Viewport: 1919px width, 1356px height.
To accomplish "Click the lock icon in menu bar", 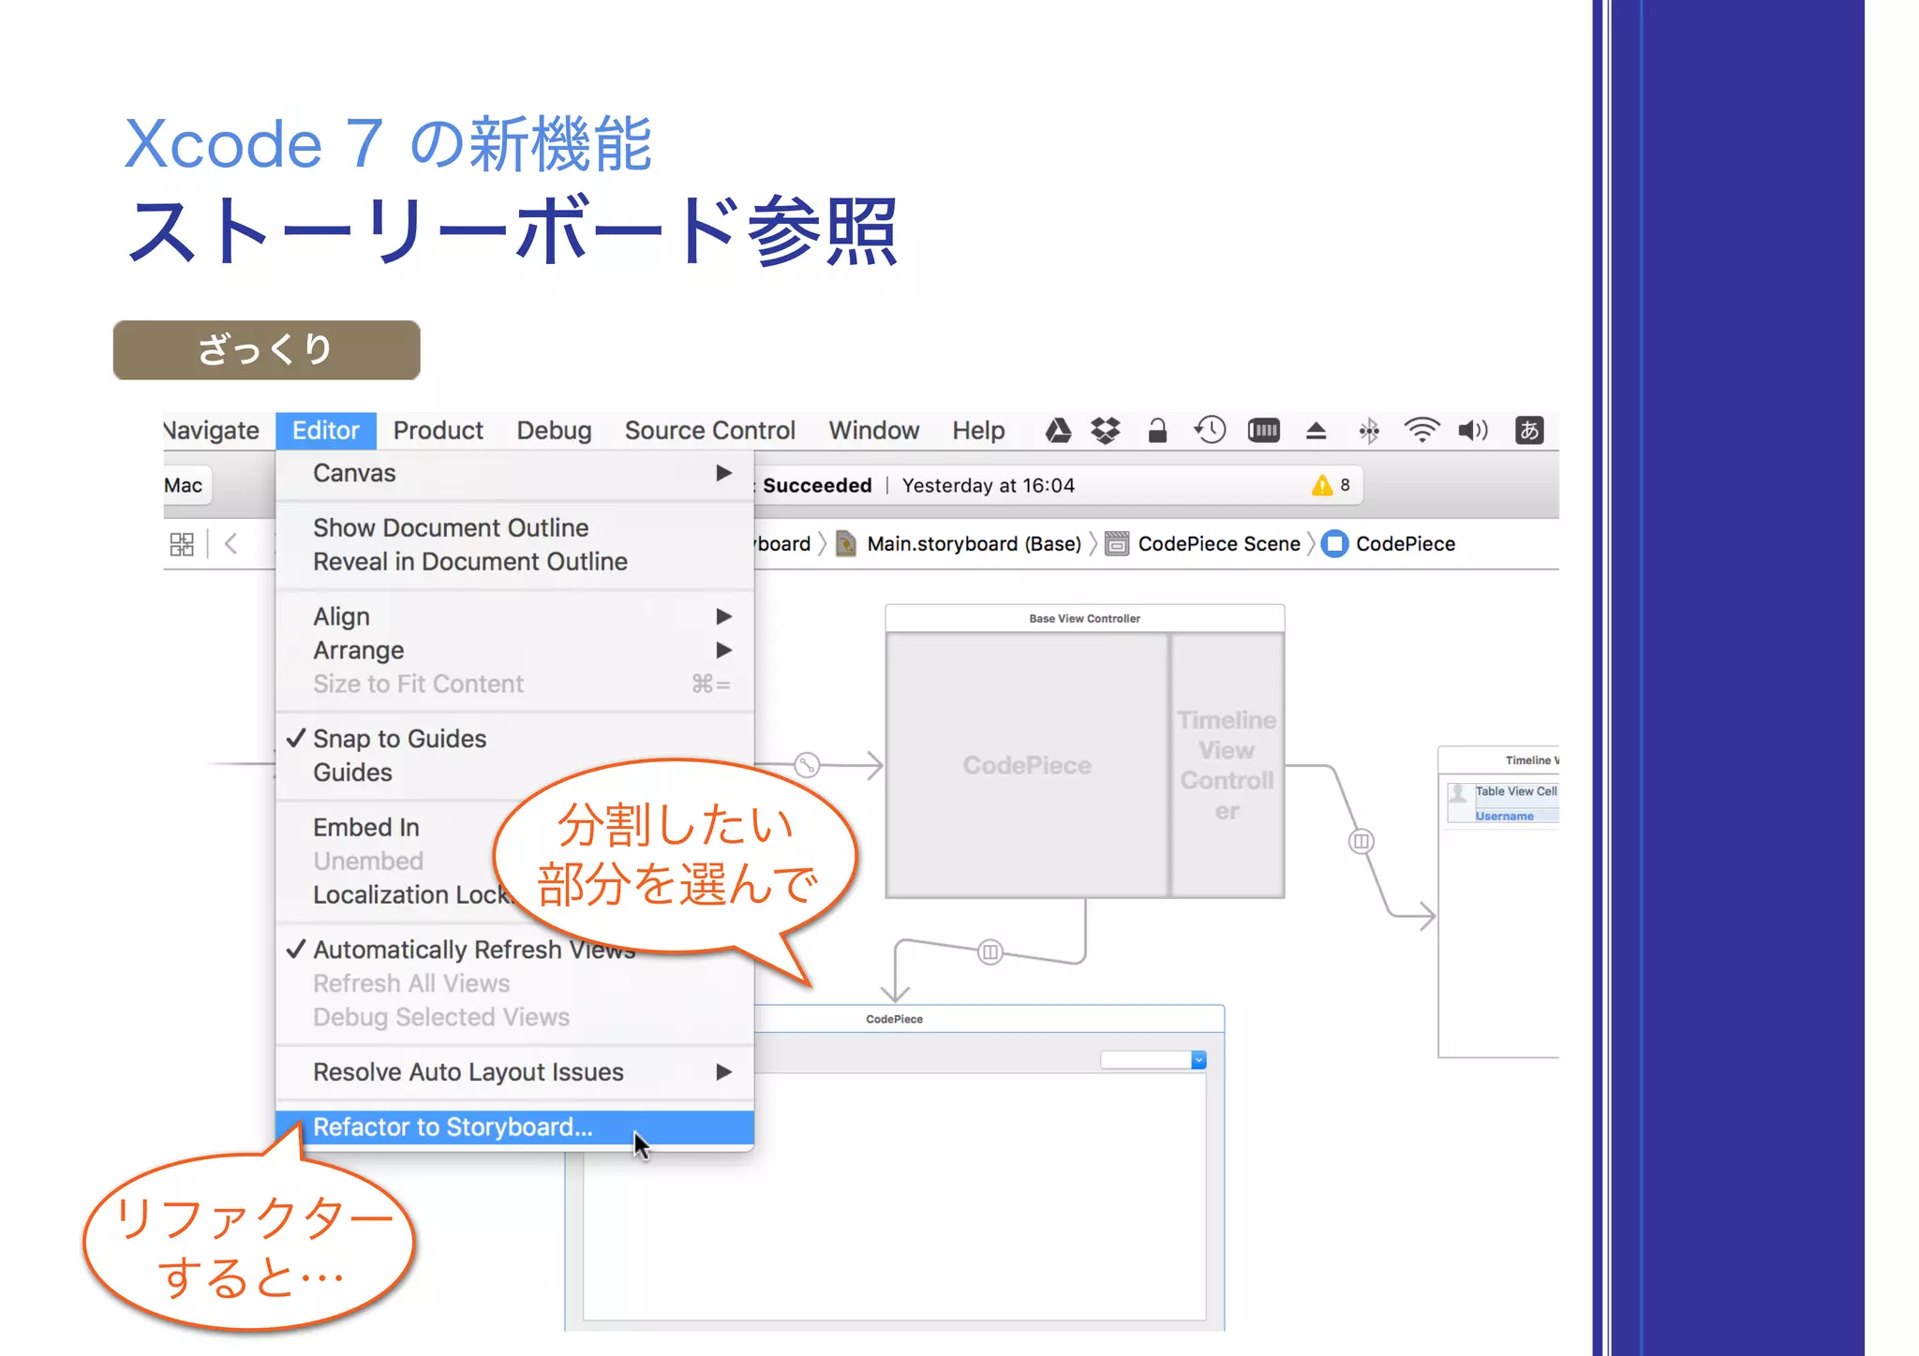I will 1157,431.
